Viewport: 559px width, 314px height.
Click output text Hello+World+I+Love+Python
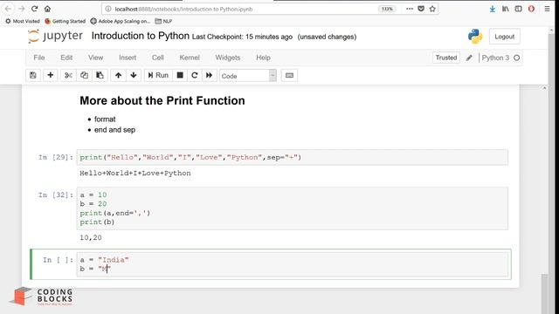point(135,174)
